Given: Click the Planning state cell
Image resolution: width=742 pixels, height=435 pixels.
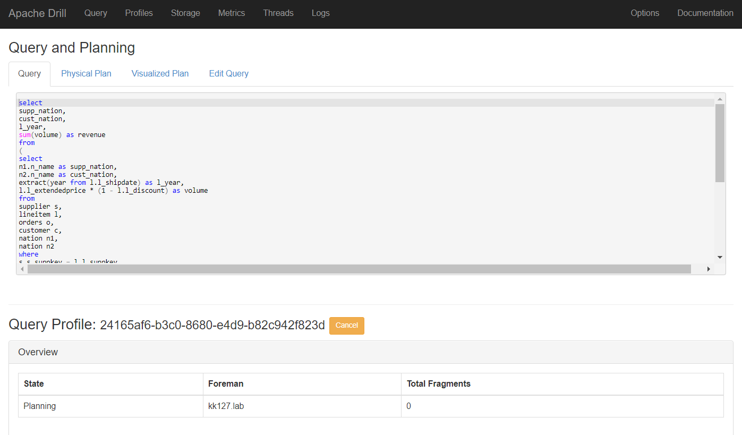Looking at the screenshot, I should pos(110,406).
